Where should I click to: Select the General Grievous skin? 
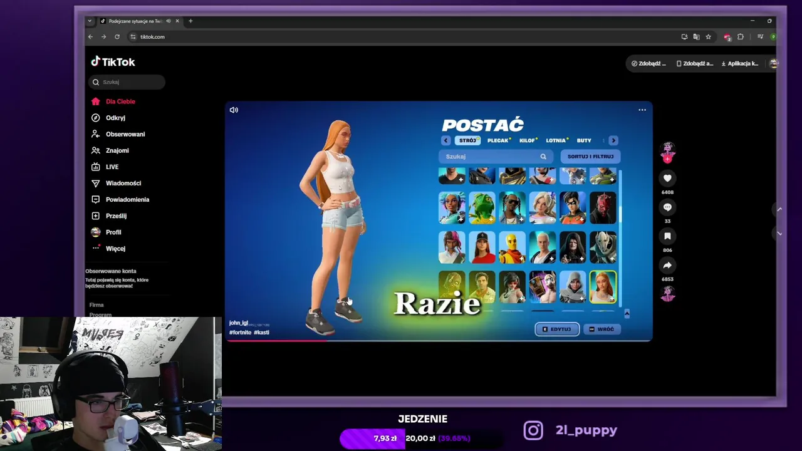click(603, 247)
